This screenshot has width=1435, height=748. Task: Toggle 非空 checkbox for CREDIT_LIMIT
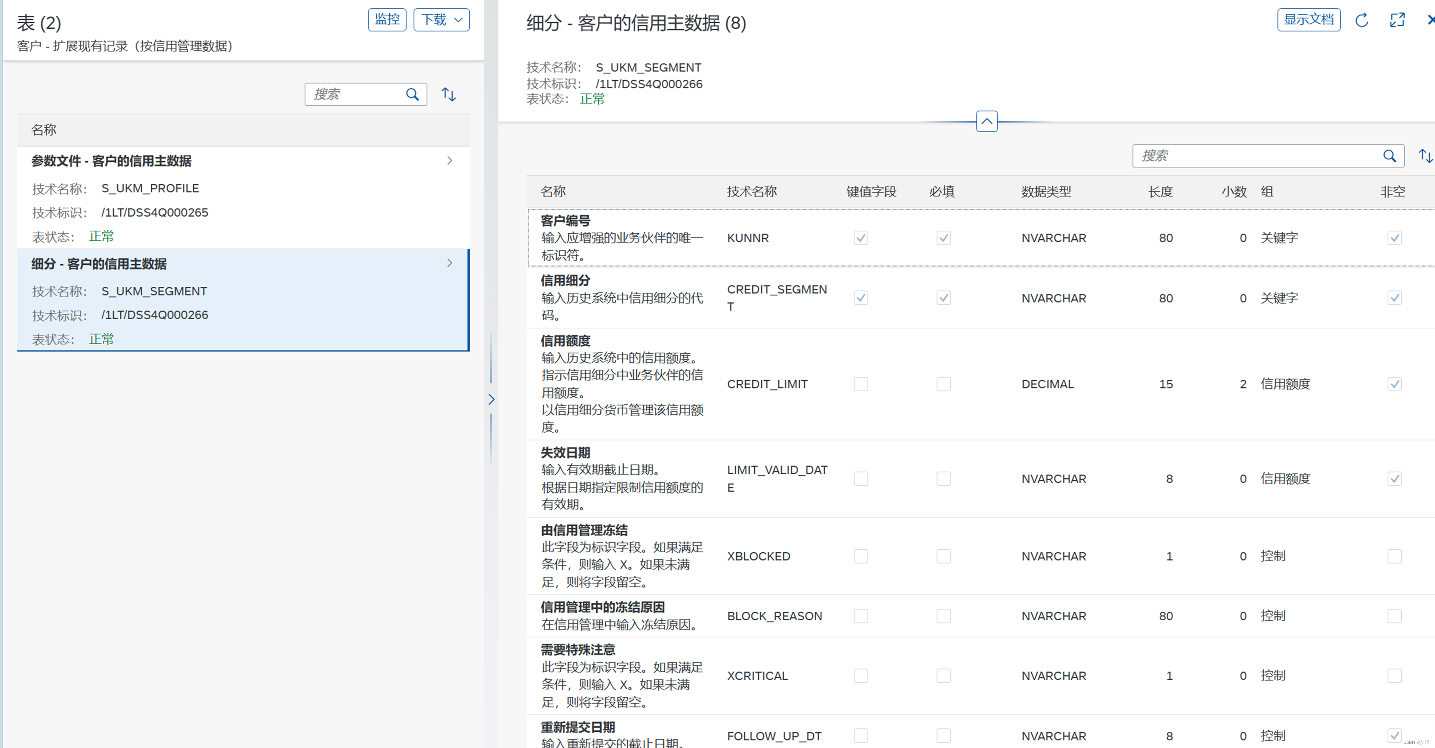[1394, 384]
